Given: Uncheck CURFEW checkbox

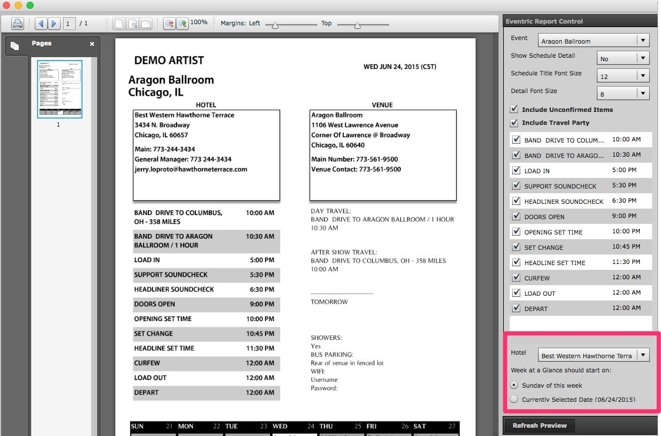Looking at the screenshot, I should [x=516, y=278].
